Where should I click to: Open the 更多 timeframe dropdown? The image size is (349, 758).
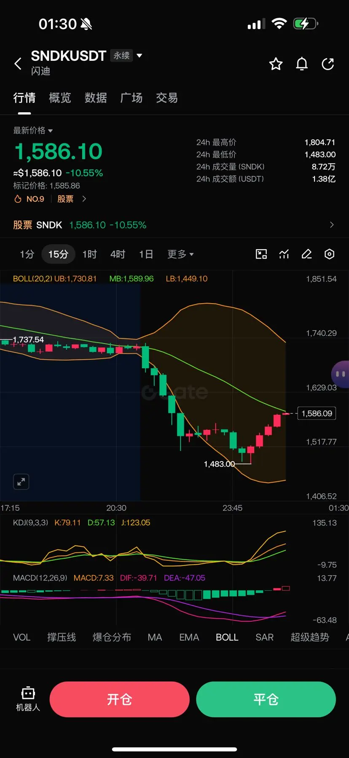click(180, 254)
